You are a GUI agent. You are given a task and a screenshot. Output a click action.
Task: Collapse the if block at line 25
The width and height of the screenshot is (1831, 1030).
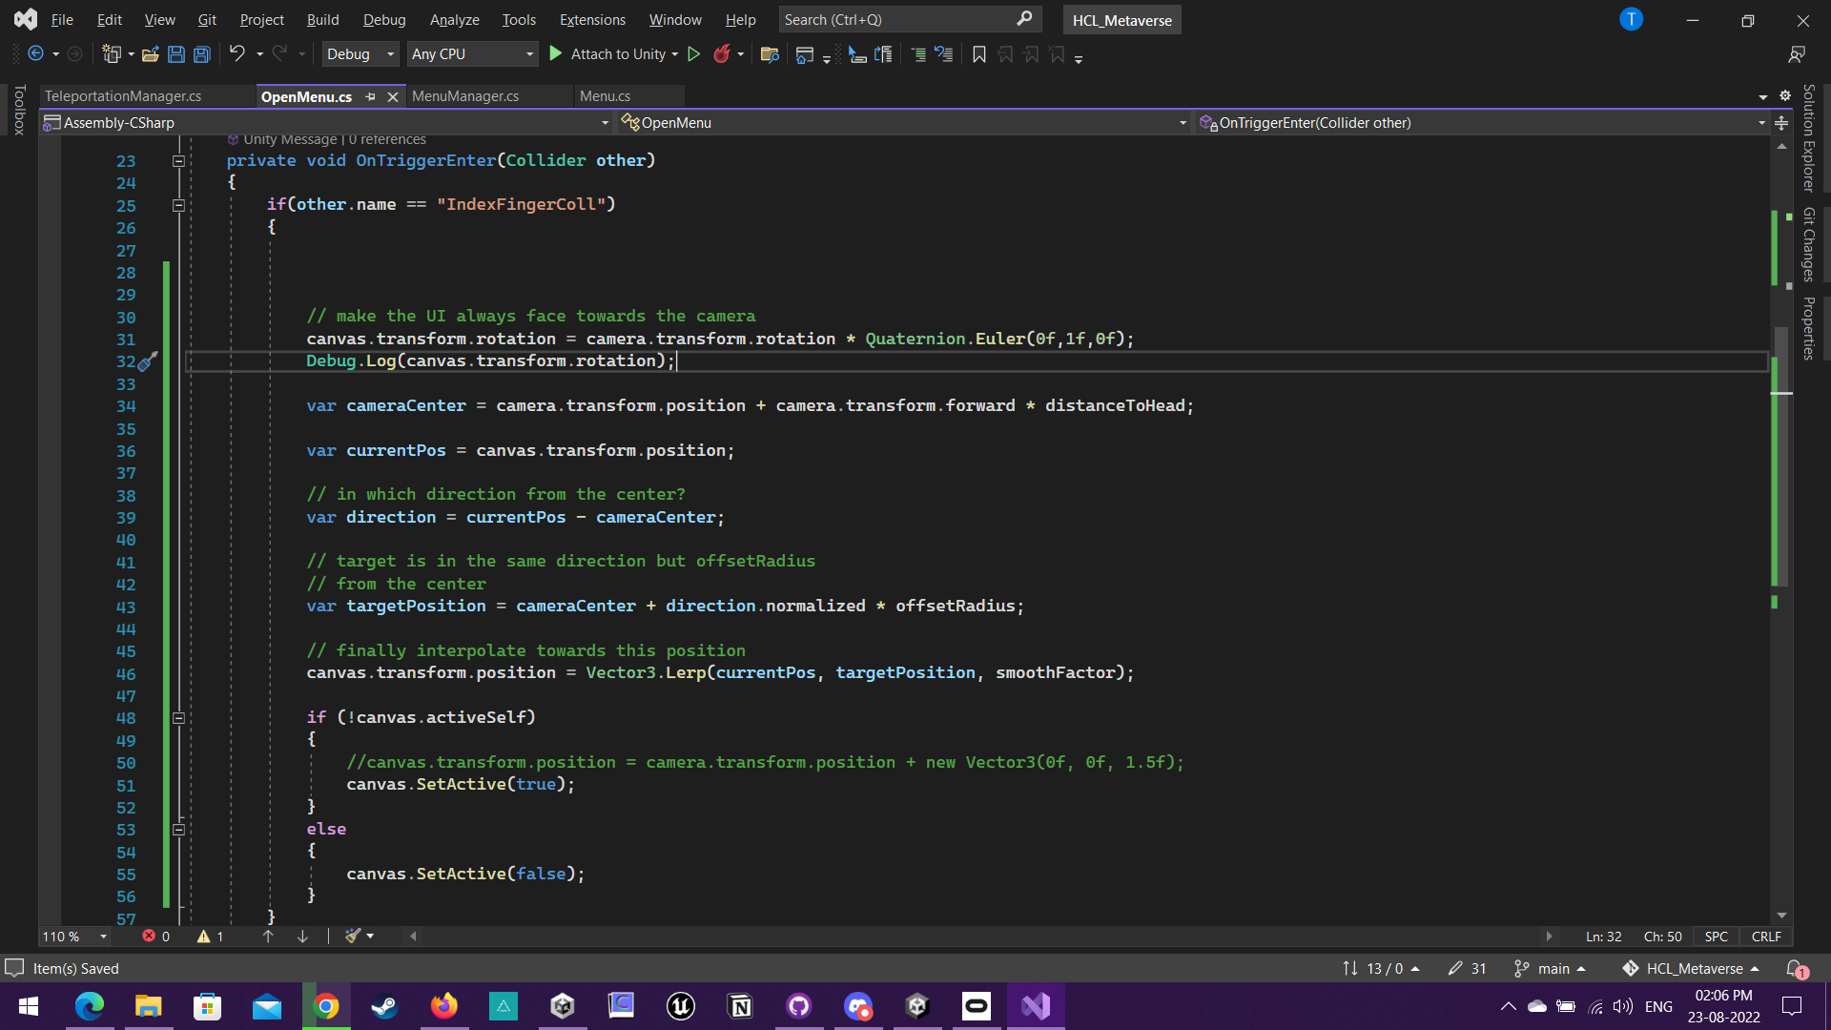coord(178,206)
